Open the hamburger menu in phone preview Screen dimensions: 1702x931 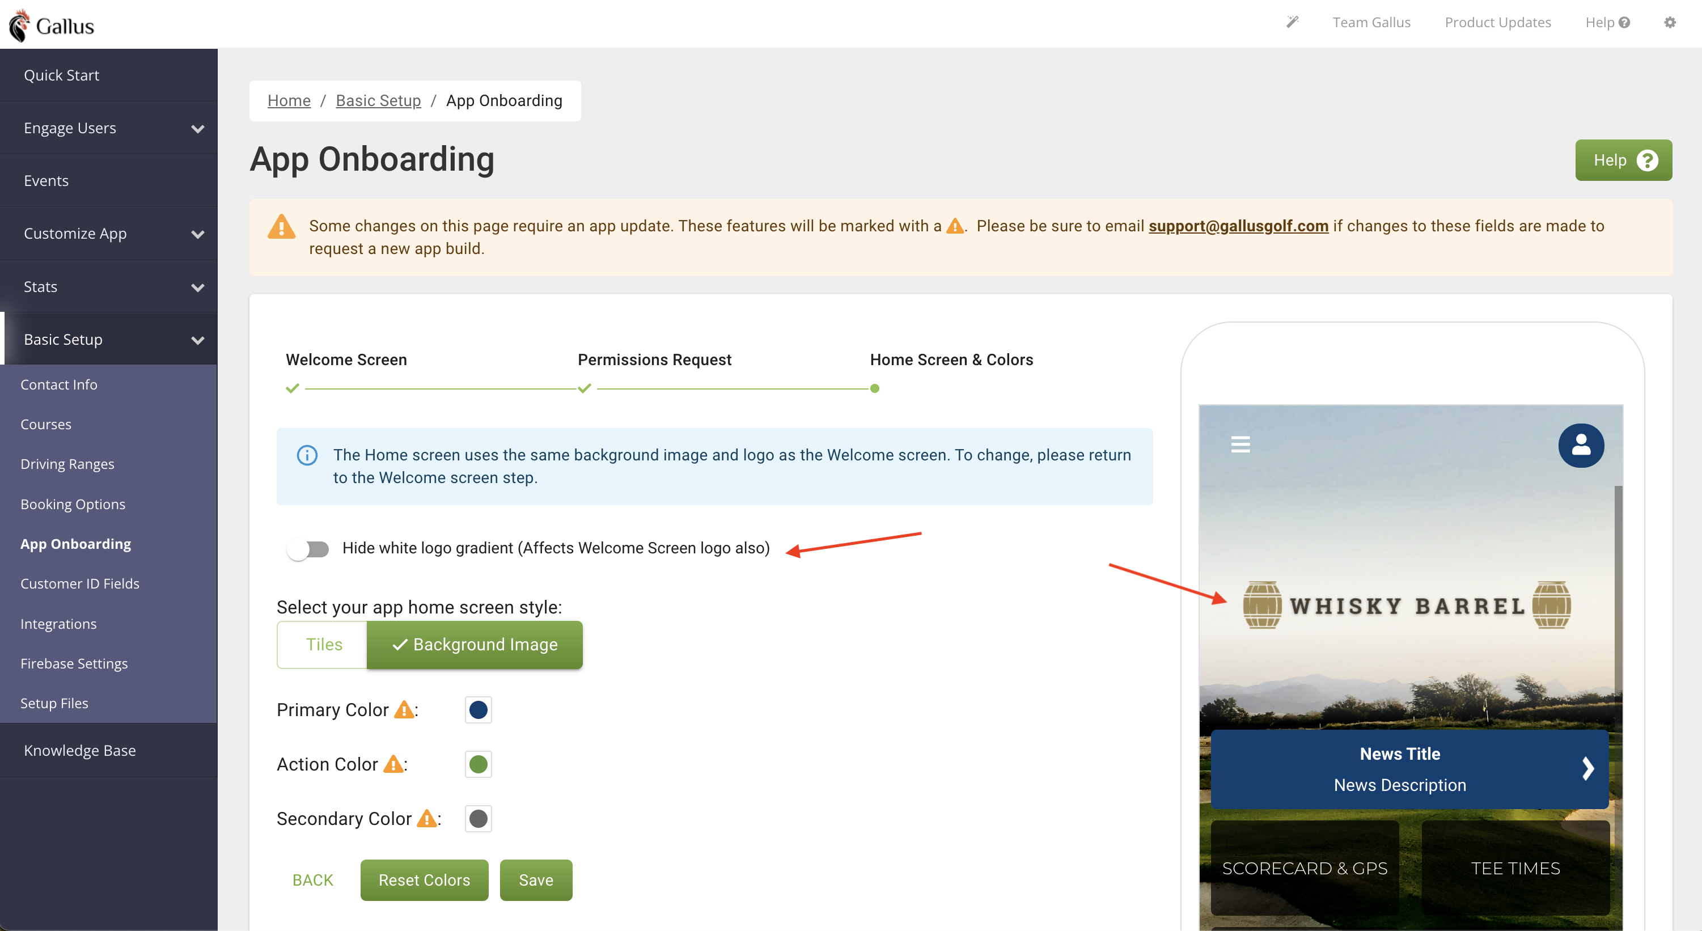click(1240, 444)
